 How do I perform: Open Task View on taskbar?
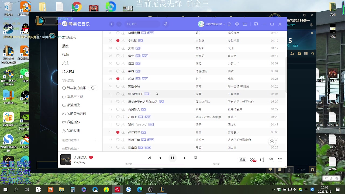27,190
